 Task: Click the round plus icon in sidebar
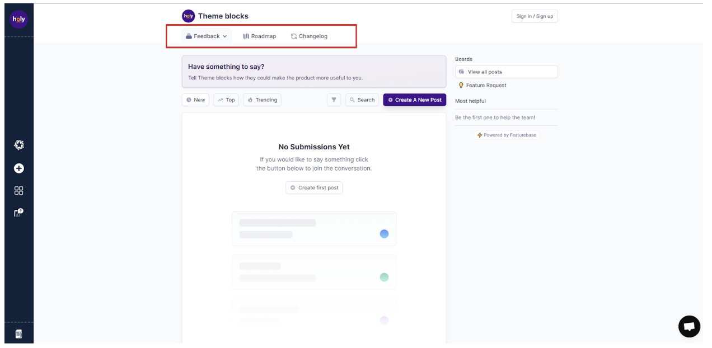19,168
